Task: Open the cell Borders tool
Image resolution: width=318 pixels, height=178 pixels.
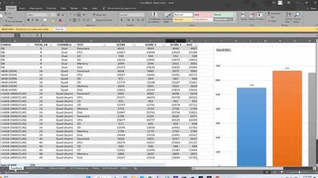Action: tap(45, 20)
